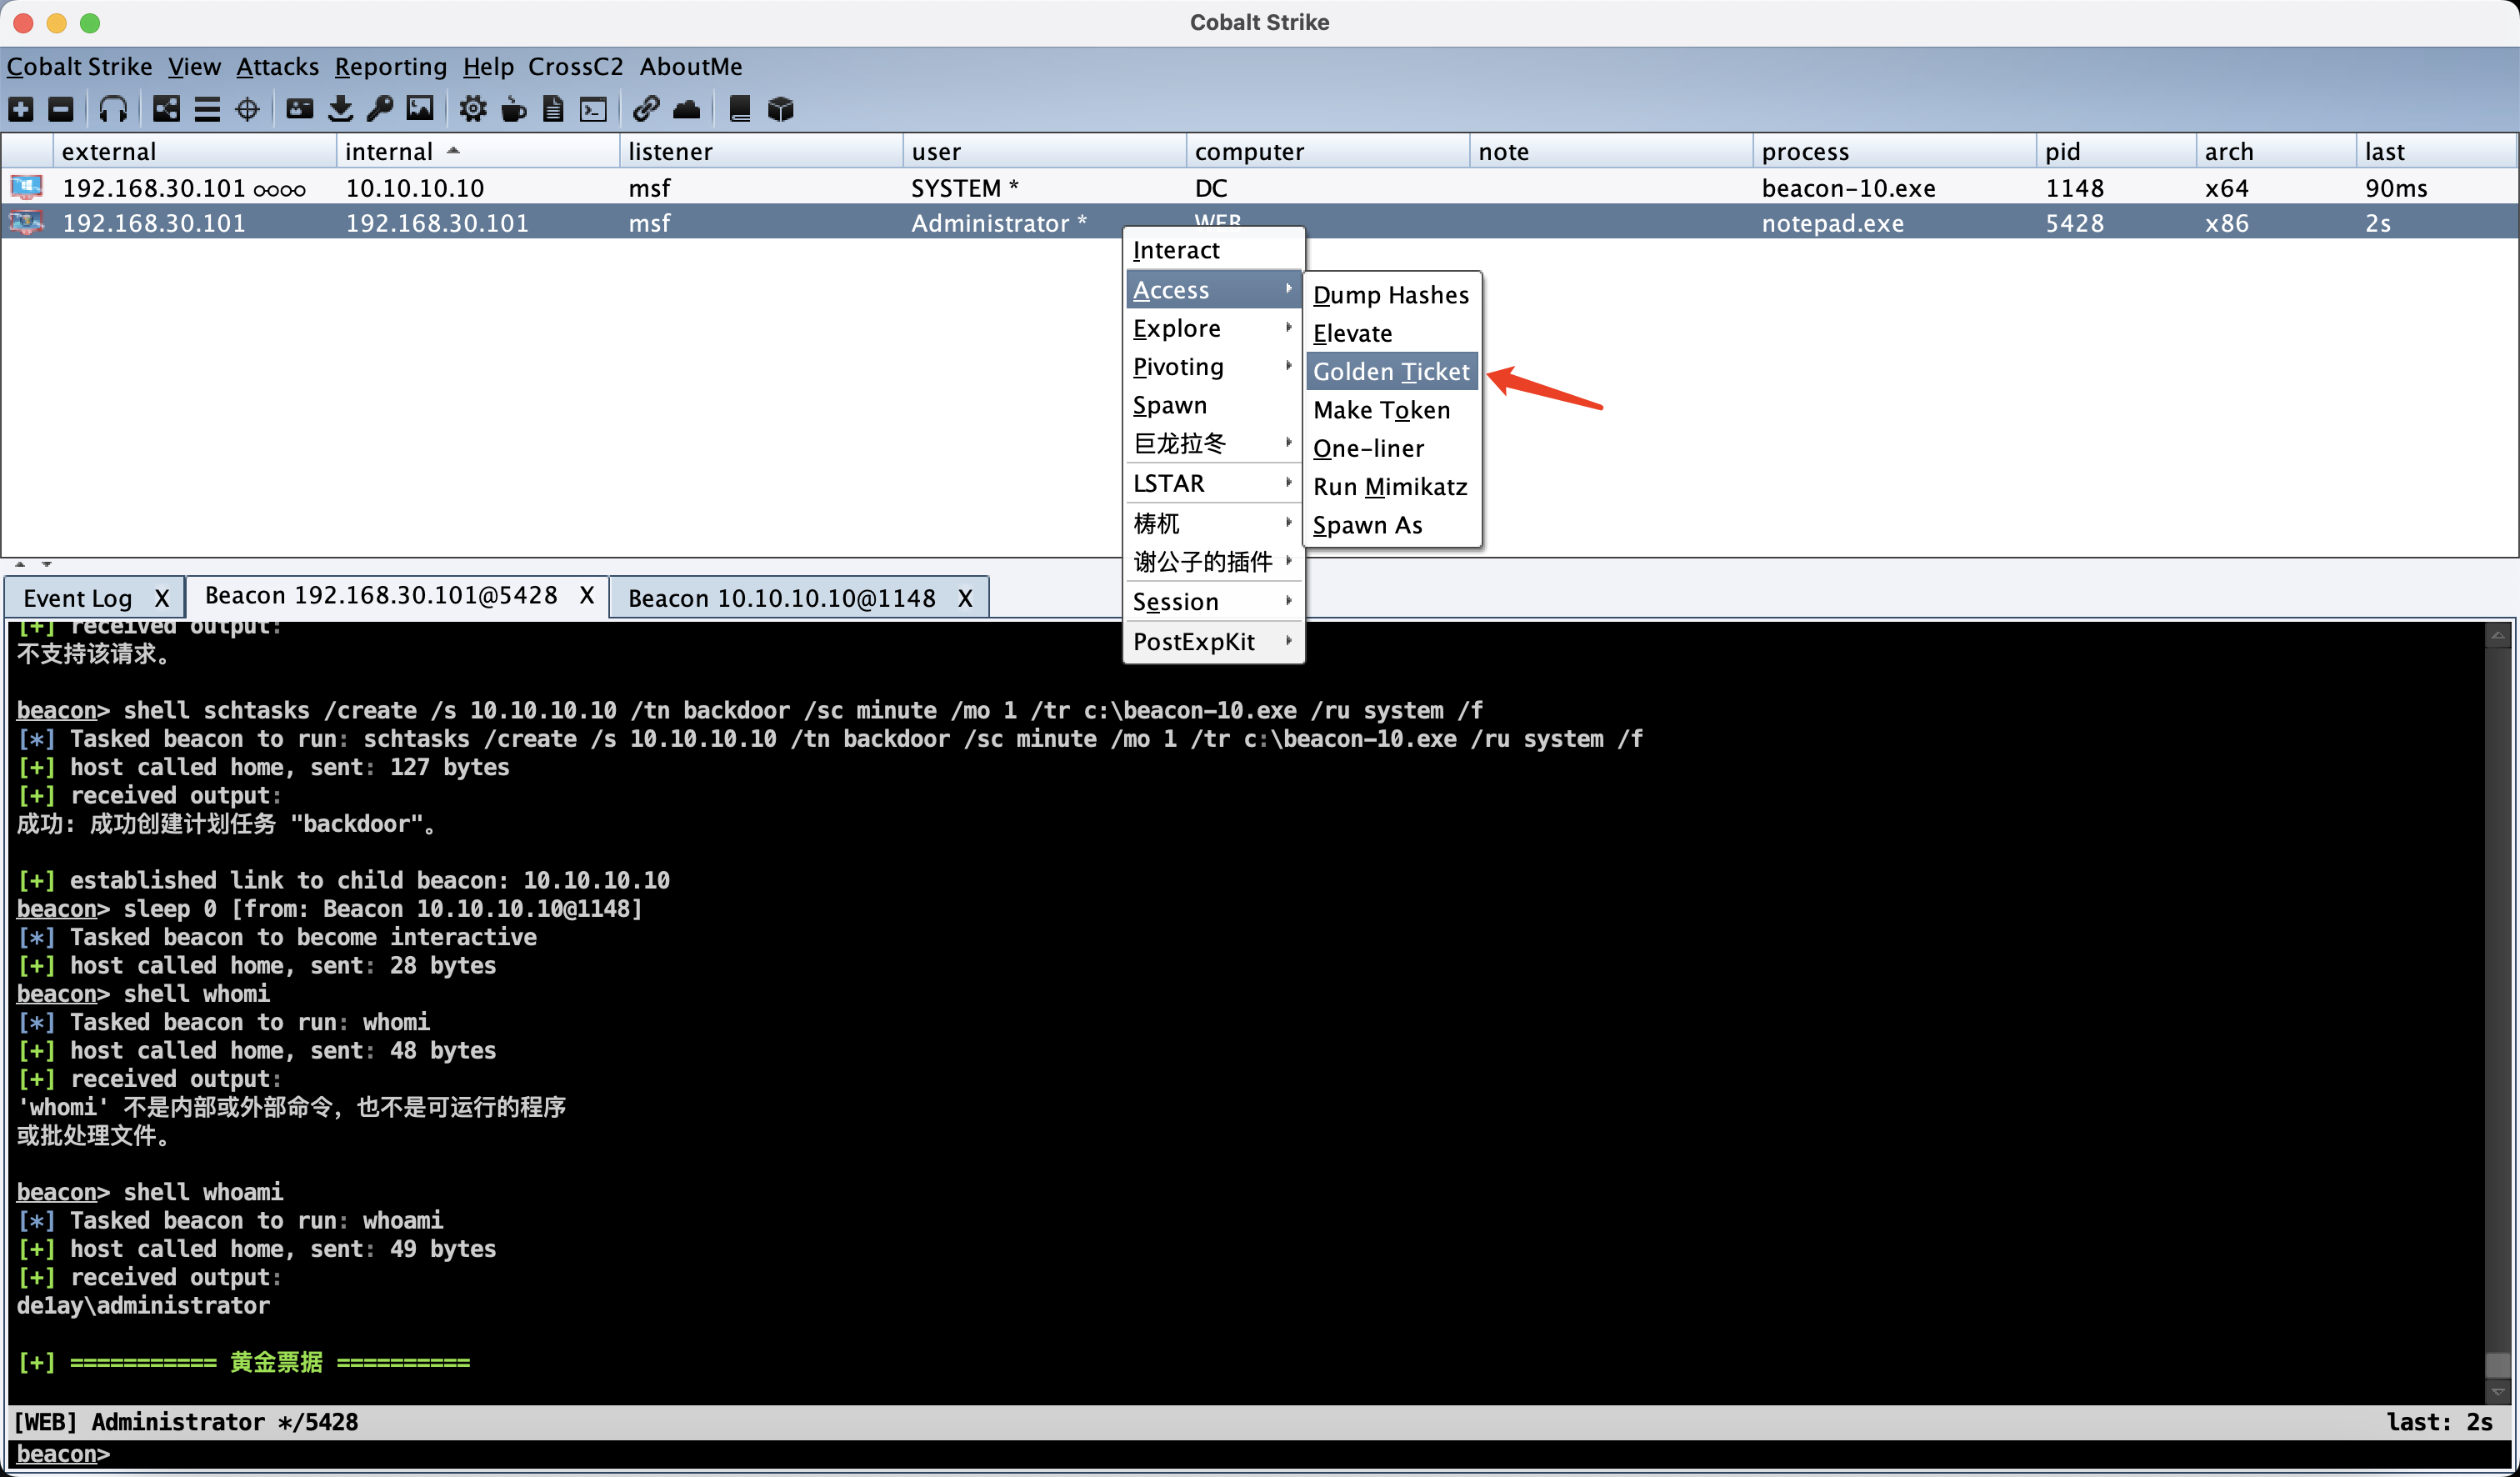This screenshot has width=2520, height=1477.
Task: Expand the Session submenu
Action: coord(1214,601)
